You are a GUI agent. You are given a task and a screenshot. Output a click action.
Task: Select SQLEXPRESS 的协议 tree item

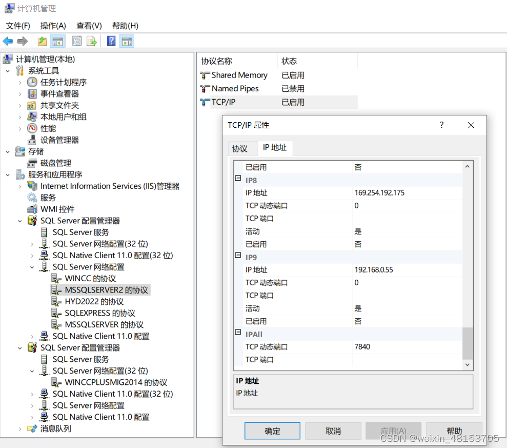pos(100,313)
